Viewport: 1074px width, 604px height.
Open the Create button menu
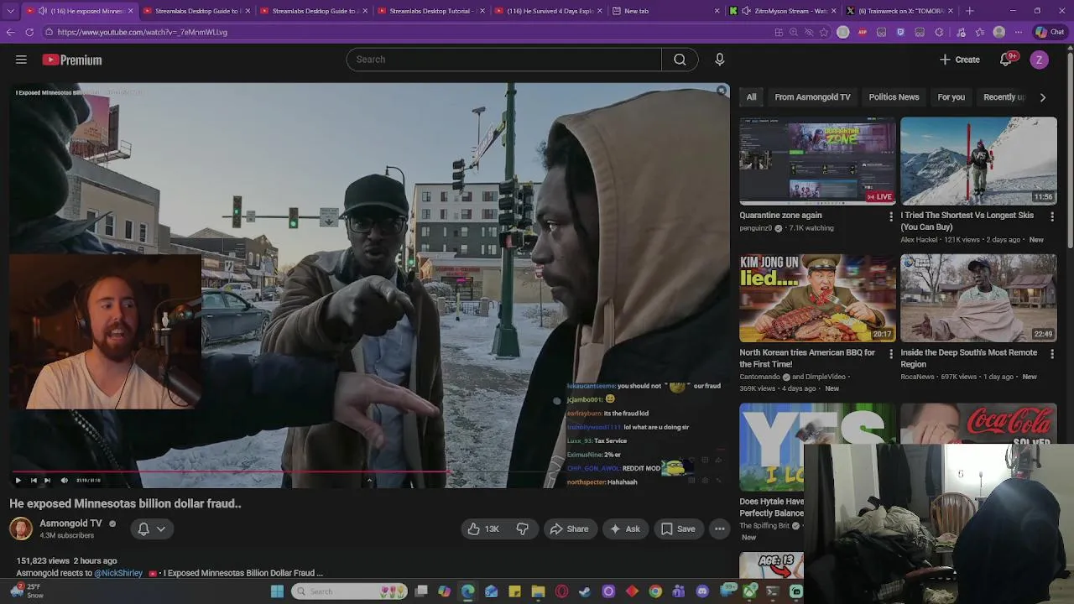pyautogui.click(x=960, y=60)
